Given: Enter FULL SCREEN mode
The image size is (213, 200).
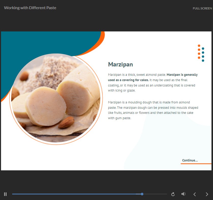Looking at the screenshot, I should (202, 8).
